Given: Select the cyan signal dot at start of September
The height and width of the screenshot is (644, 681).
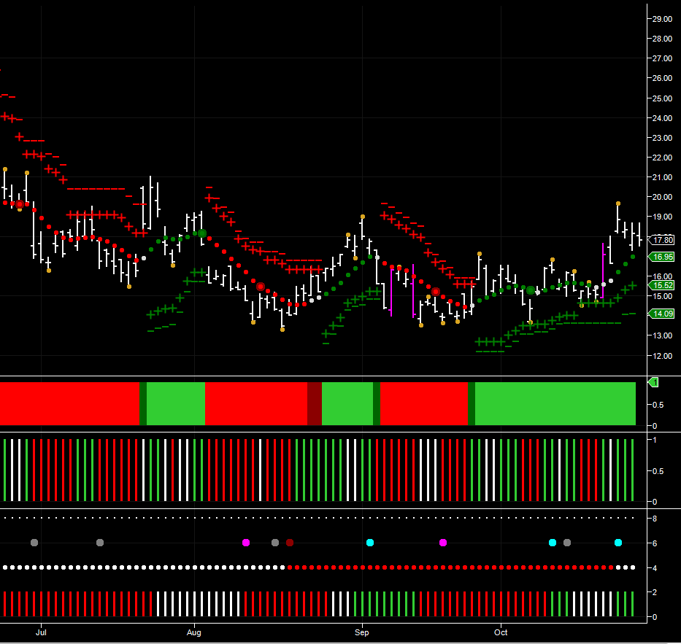Looking at the screenshot, I should point(370,543).
